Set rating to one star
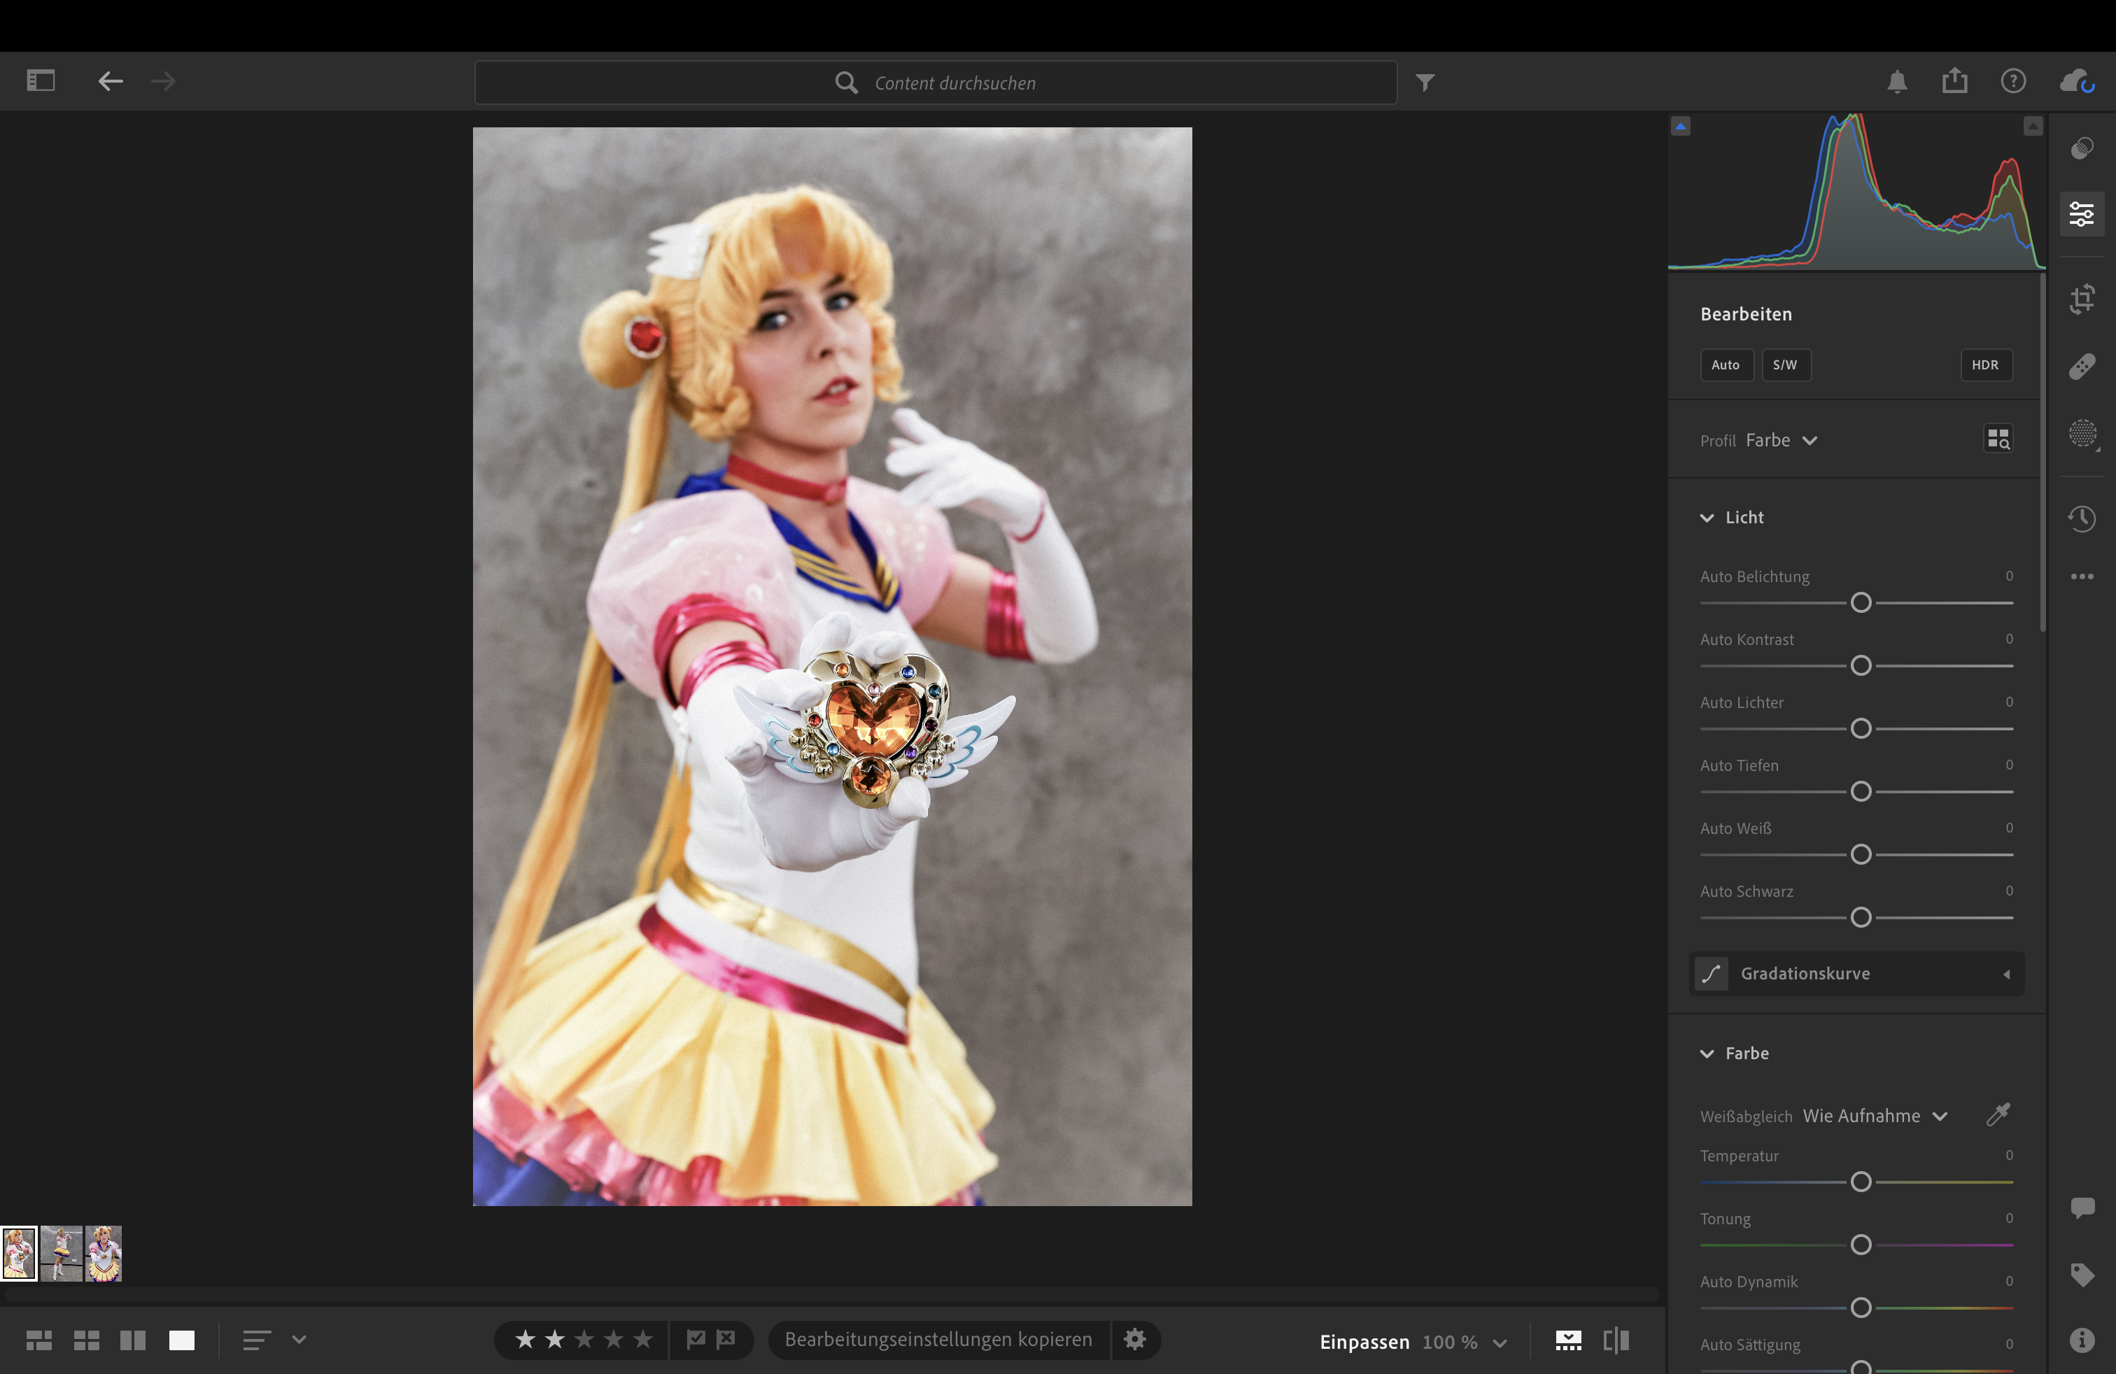The height and width of the screenshot is (1374, 2116). pyautogui.click(x=526, y=1339)
